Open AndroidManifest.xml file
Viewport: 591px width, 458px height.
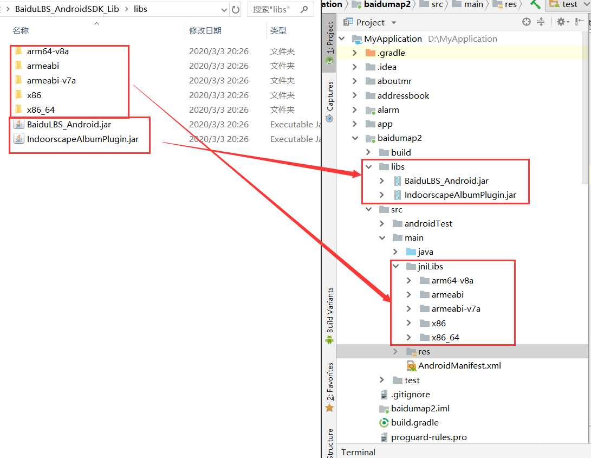point(459,365)
